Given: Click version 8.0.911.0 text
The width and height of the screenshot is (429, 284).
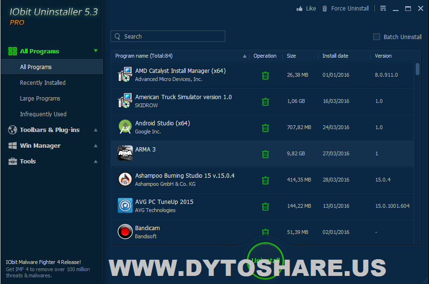Looking at the screenshot, I should (386, 75).
